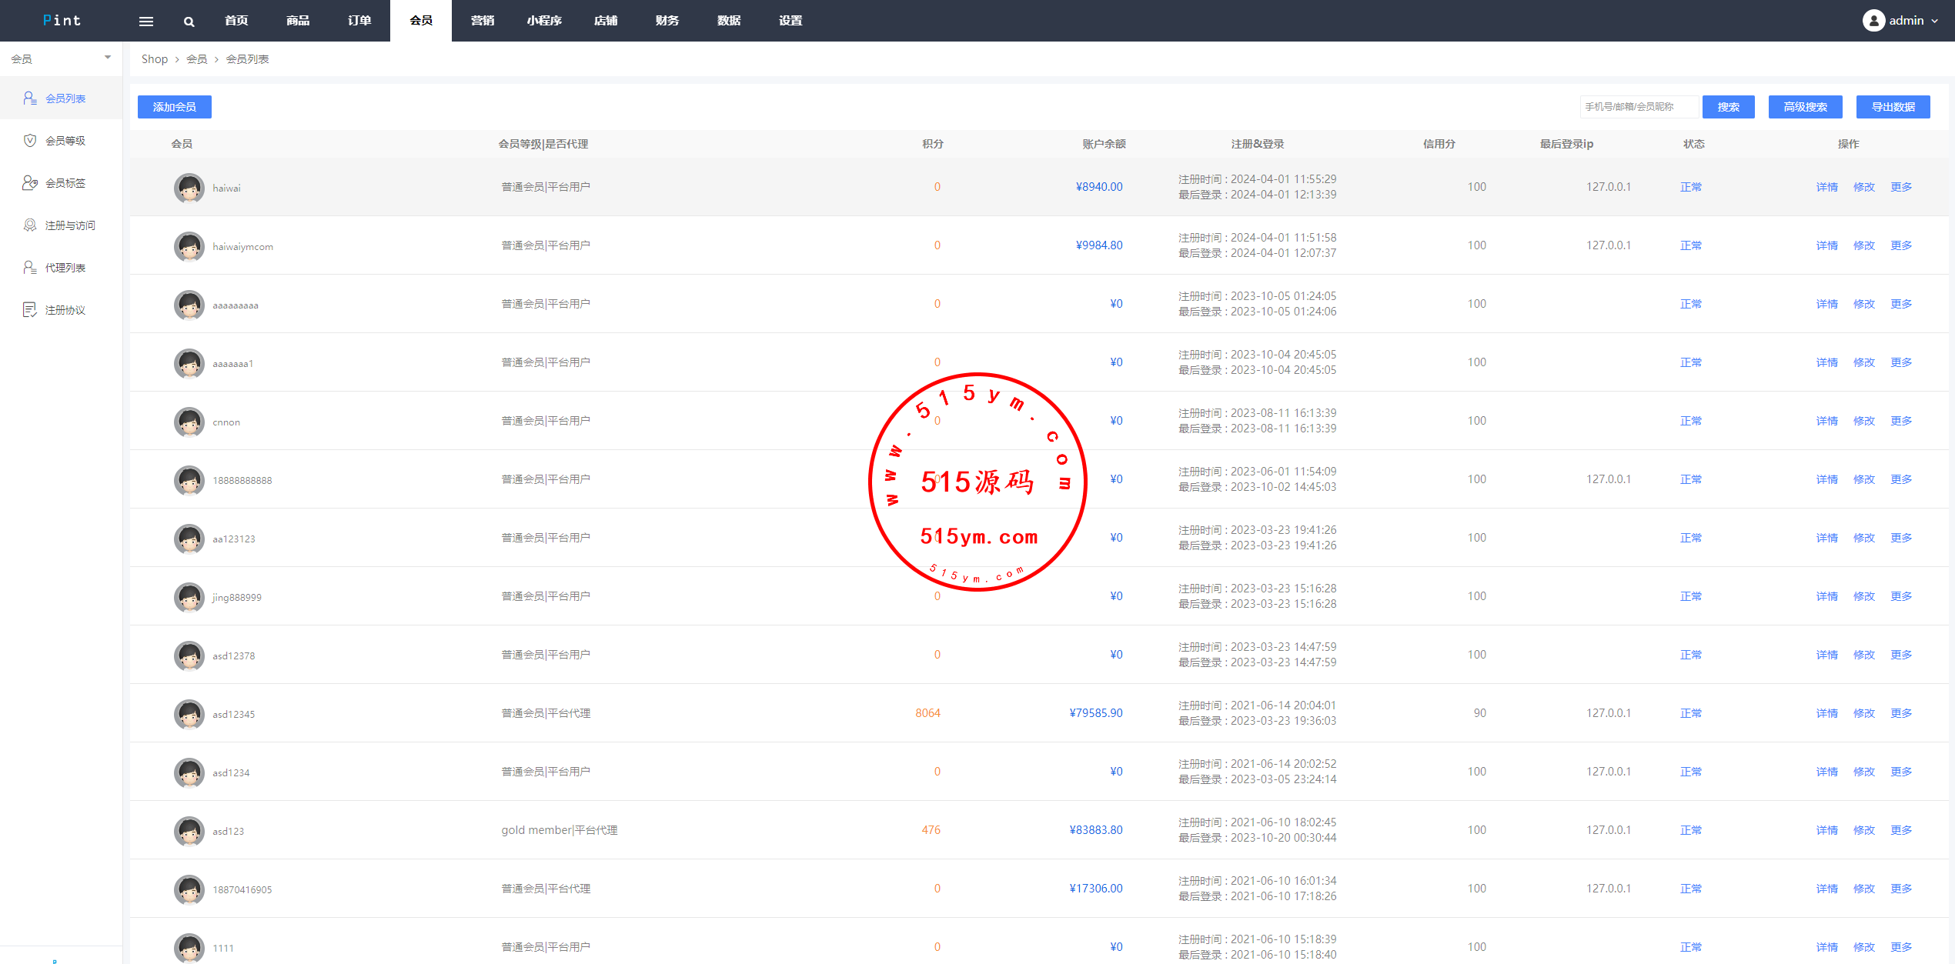Open 高级搜索 advanced search
1955x964 pixels.
pos(1805,107)
